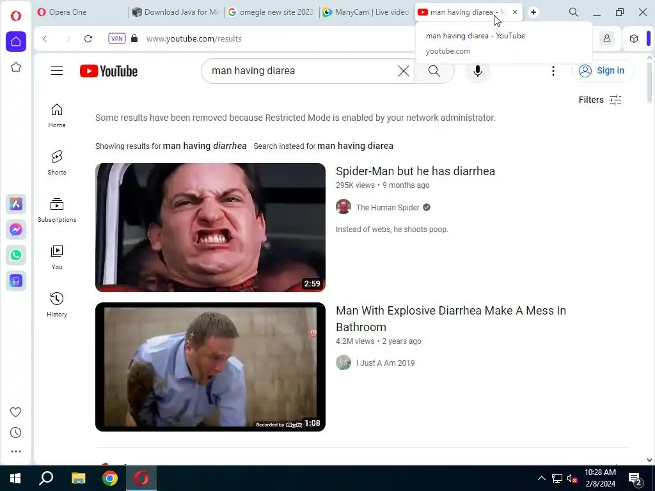Open File Explorer from the taskbar

78,478
